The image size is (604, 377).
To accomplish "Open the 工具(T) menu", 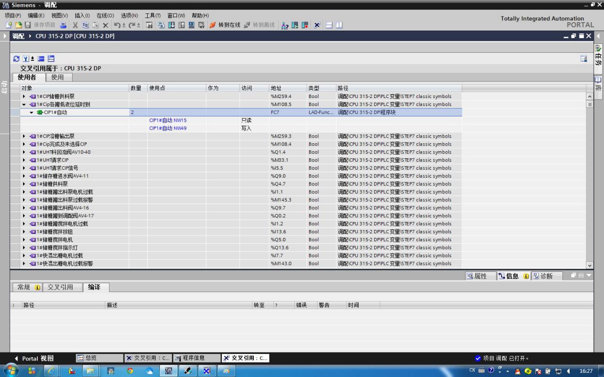I will (153, 16).
